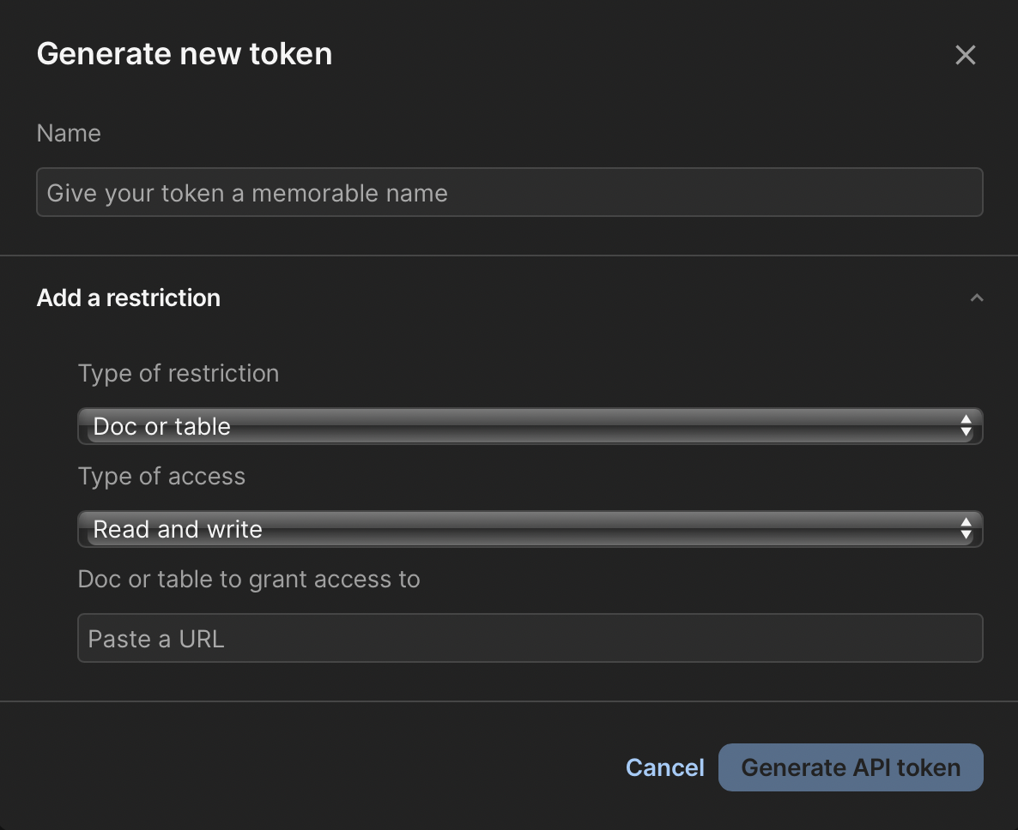This screenshot has width=1018, height=830.
Task: Select the Read and write value text
Action: tap(178, 529)
